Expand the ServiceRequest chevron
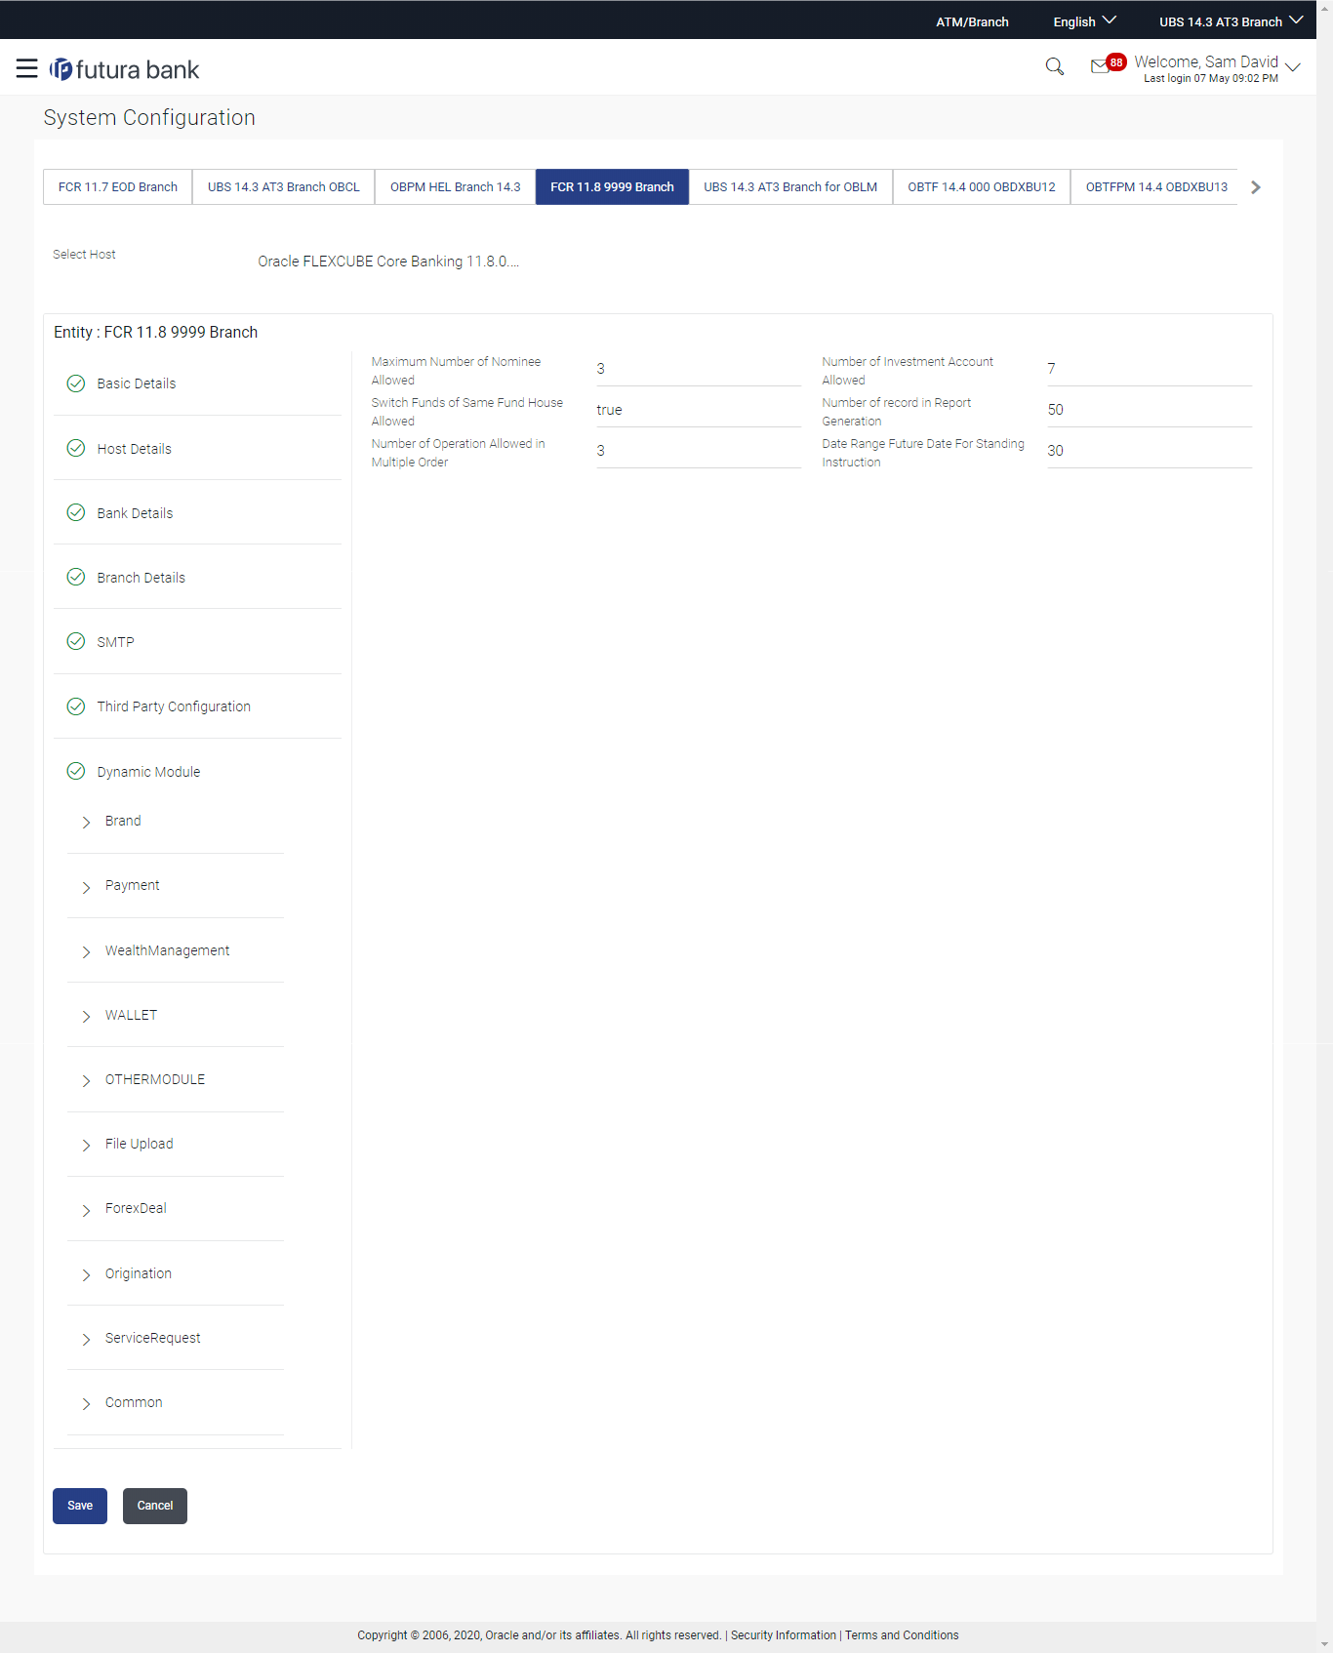The height and width of the screenshot is (1653, 1333). pyautogui.click(x=86, y=1339)
